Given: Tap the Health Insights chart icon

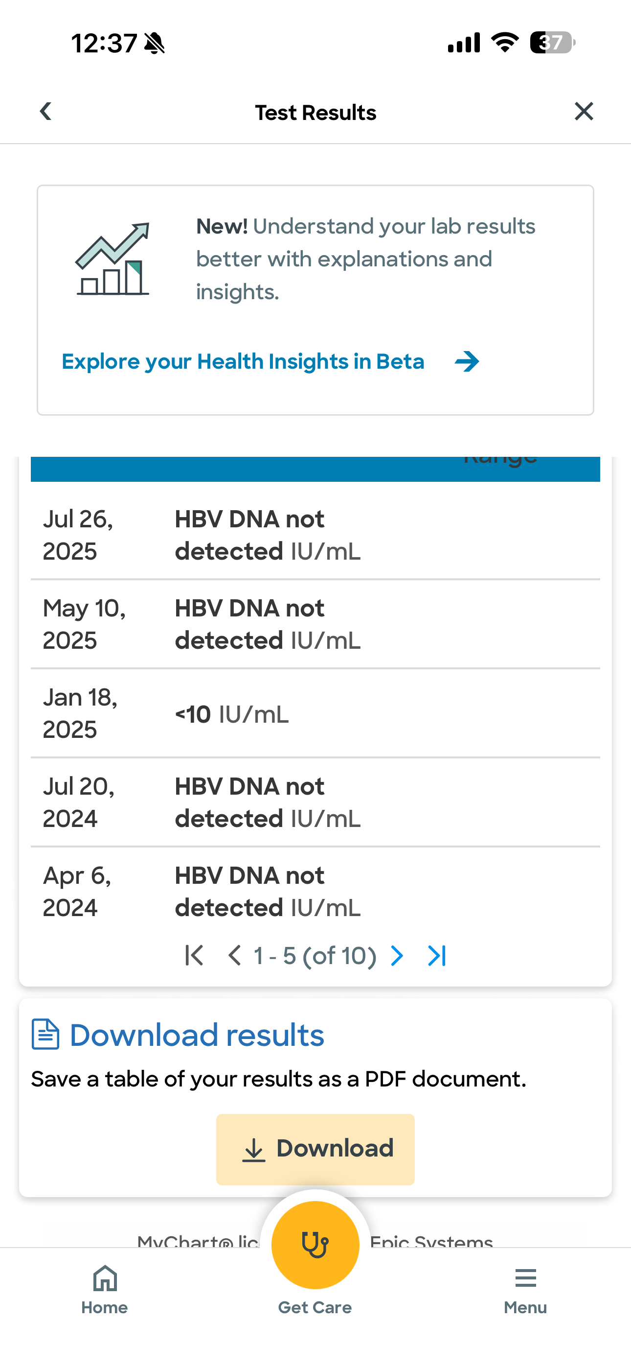Looking at the screenshot, I should point(113,260).
